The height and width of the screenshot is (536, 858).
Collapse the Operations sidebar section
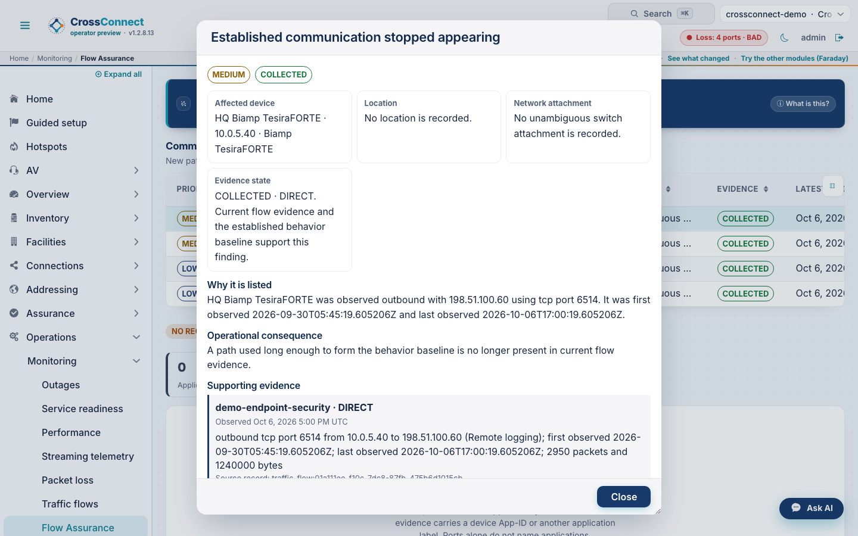76,337
